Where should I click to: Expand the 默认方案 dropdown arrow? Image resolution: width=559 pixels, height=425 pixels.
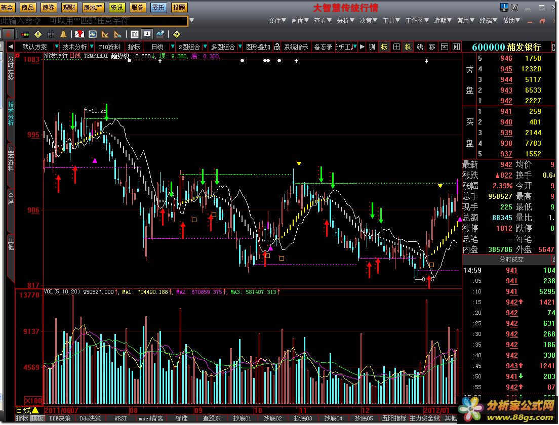pos(56,47)
